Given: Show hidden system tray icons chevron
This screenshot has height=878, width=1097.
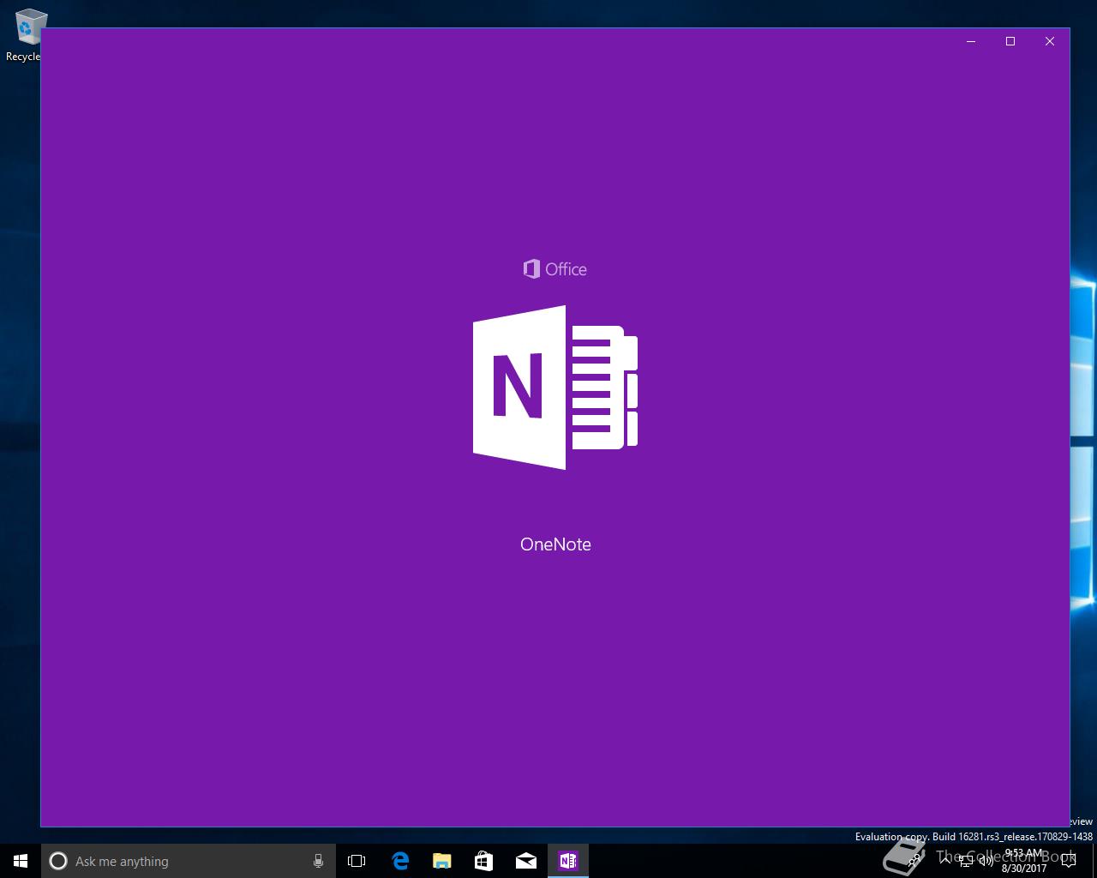Looking at the screenshot, I should [x=944, y=860].
